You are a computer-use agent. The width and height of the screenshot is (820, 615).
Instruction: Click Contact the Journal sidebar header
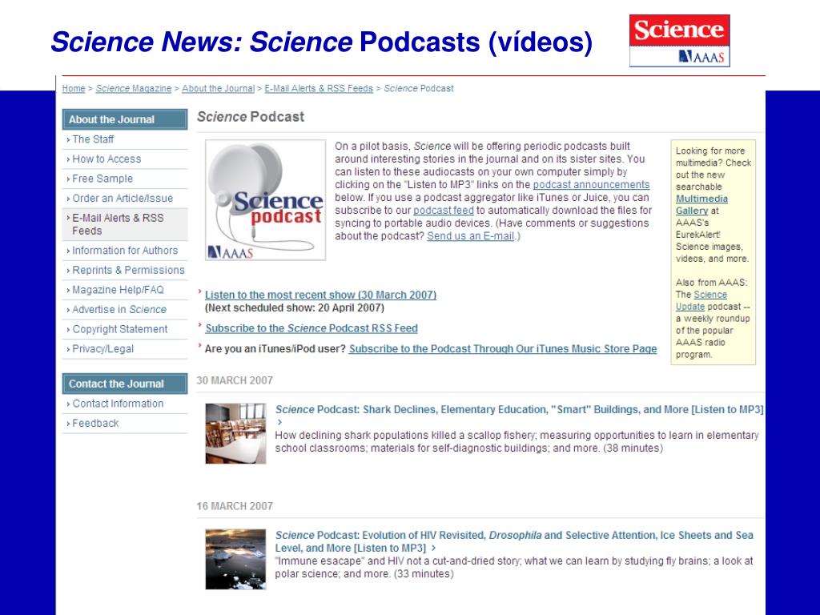pyautogui.click(x=124, y=384)
